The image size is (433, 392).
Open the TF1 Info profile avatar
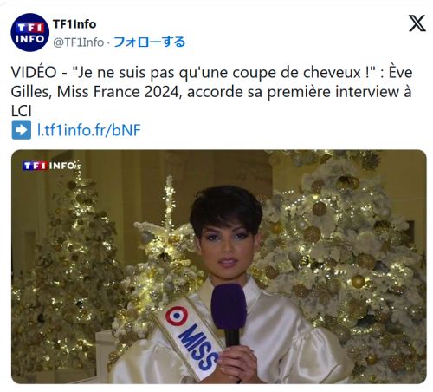[x=29, y=32]
